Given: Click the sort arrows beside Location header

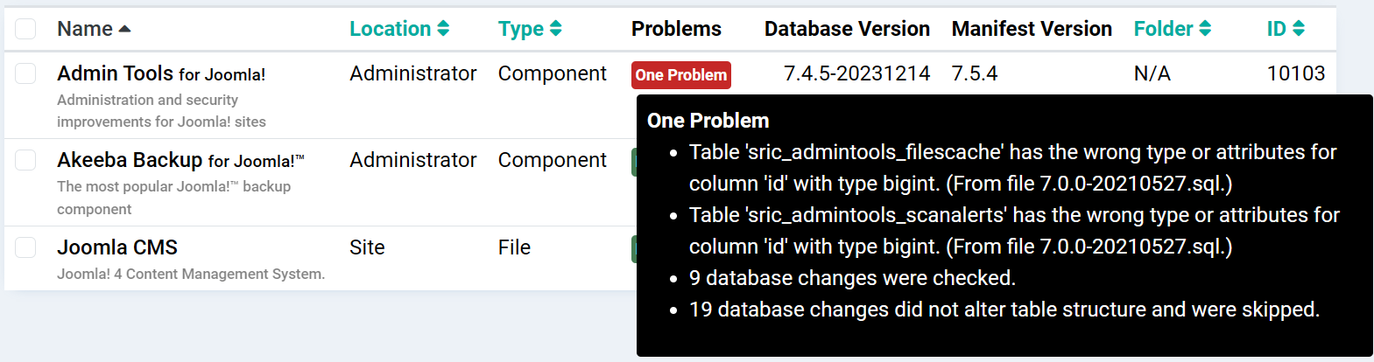Looking at the screenshot, I should 443,29.
